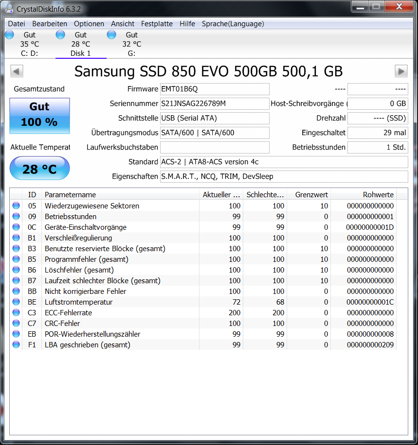Open the Hilfe menu
Image resolution: width=418 pixels, height=445 pixels.
tap(187, 24)
